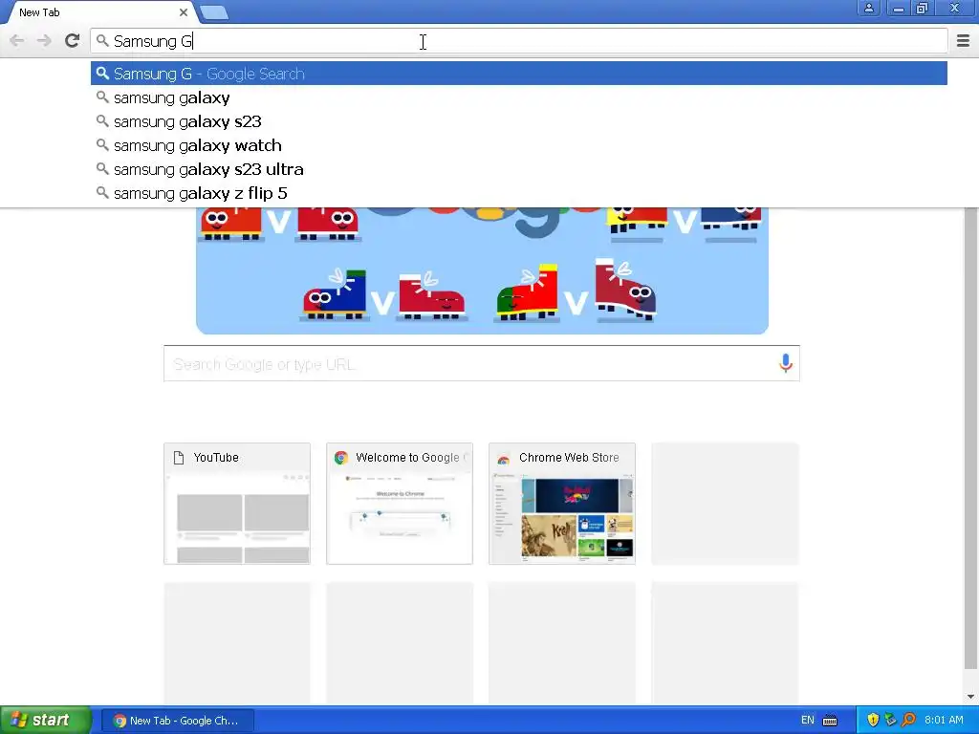Click the security shield tray icon
Viewport: 979px width, 734px height.
point(873,721)
